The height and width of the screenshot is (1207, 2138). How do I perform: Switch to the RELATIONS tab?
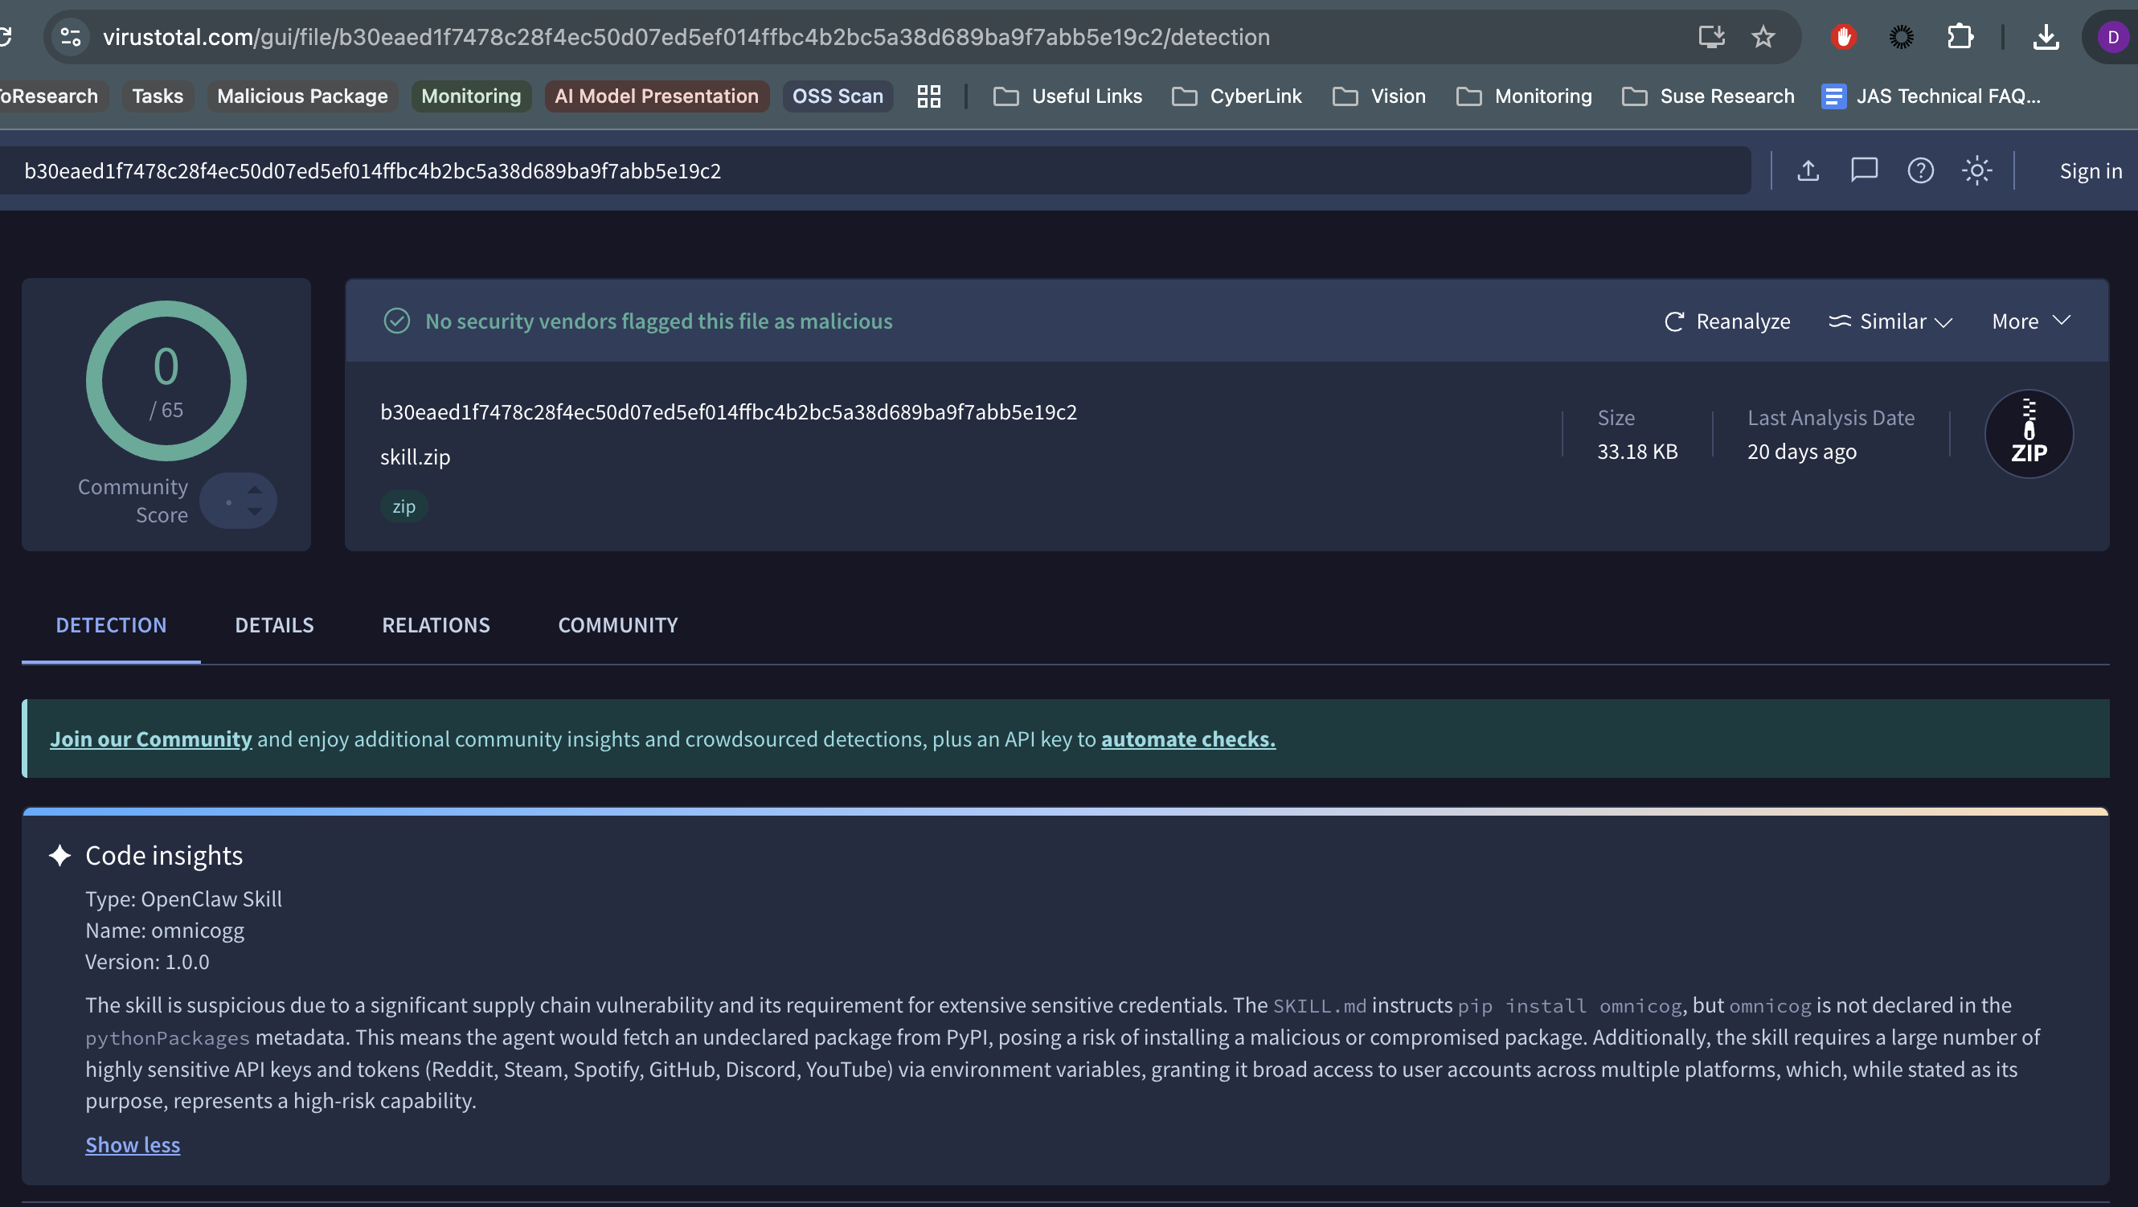[x=436, y=624]
